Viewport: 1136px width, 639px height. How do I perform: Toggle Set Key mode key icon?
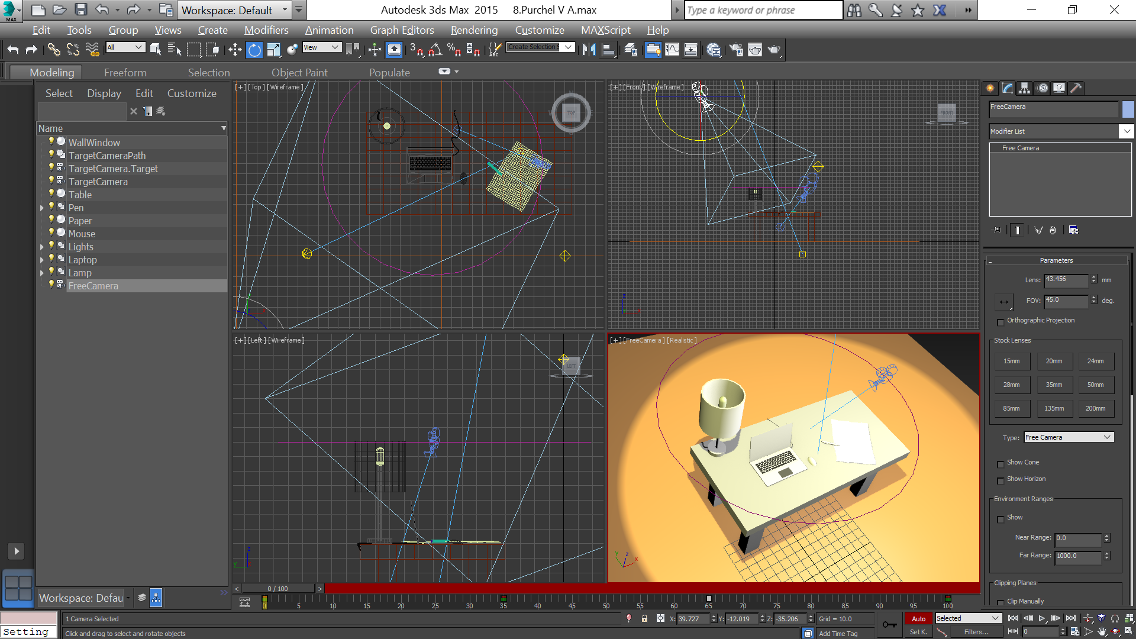pos(889,624)
